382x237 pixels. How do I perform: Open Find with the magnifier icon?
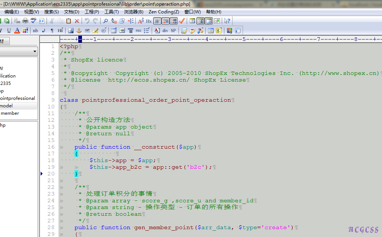[x=106, y=21]
